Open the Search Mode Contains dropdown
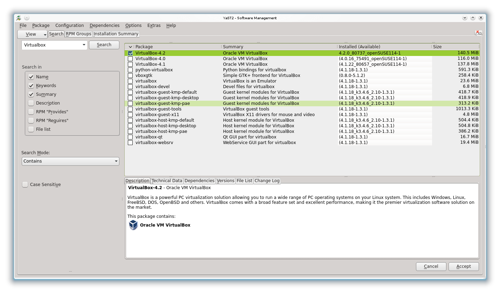Screen dimensions: 500x293 70,161
